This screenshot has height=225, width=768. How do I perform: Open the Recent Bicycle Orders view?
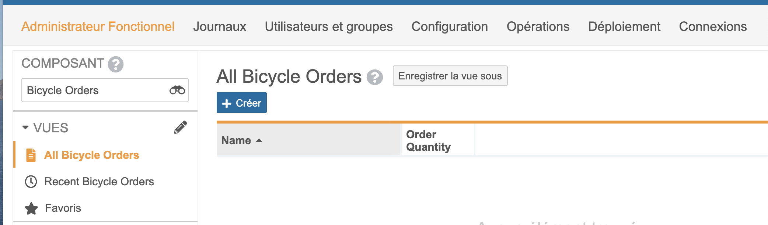click(99, 182)
